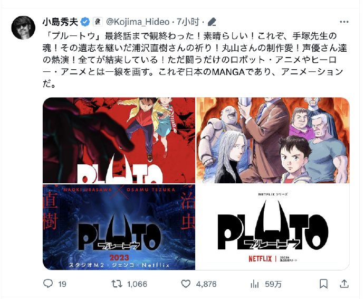Click the edited pencil icon
This screenshot has height=299, width=364.
[x=212, y=22]
